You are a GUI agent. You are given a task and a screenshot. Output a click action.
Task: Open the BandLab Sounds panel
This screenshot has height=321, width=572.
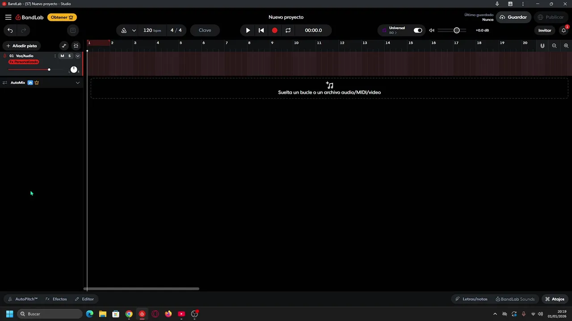(515, 299)
